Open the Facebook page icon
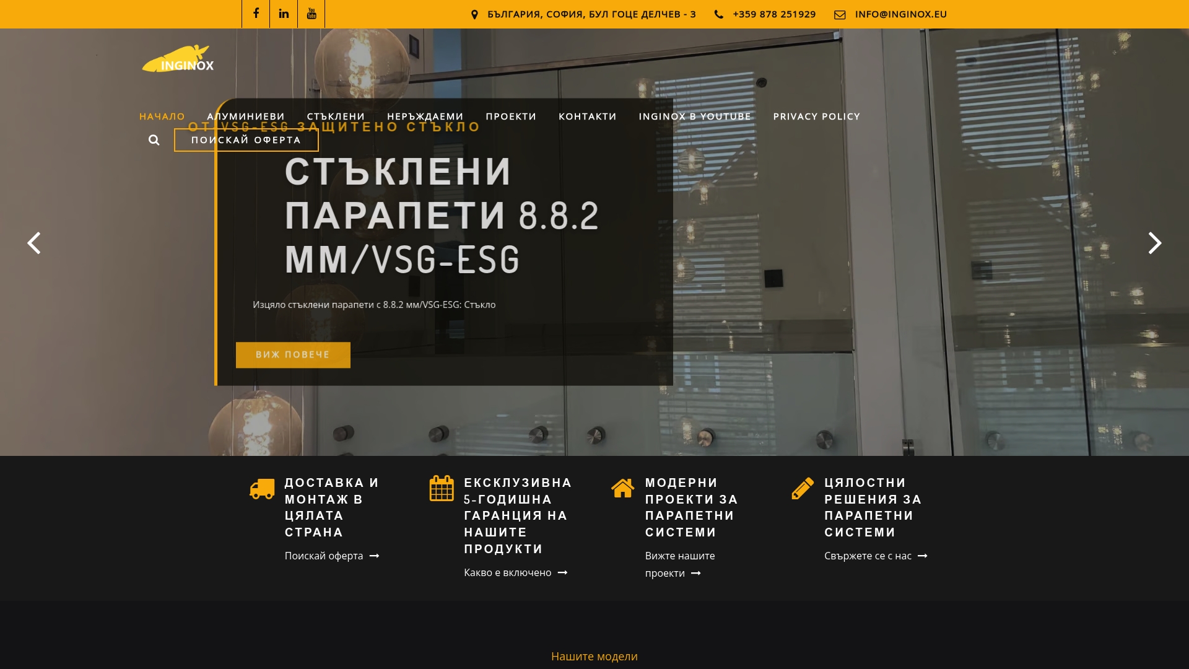This screenshot has width=1189, height=669. [256, 14]
